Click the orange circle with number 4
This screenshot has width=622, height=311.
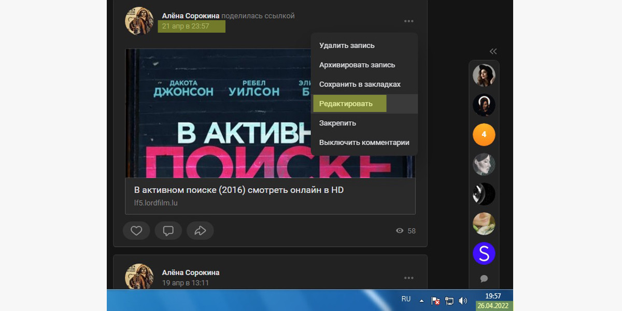click(x=484, y=135)
